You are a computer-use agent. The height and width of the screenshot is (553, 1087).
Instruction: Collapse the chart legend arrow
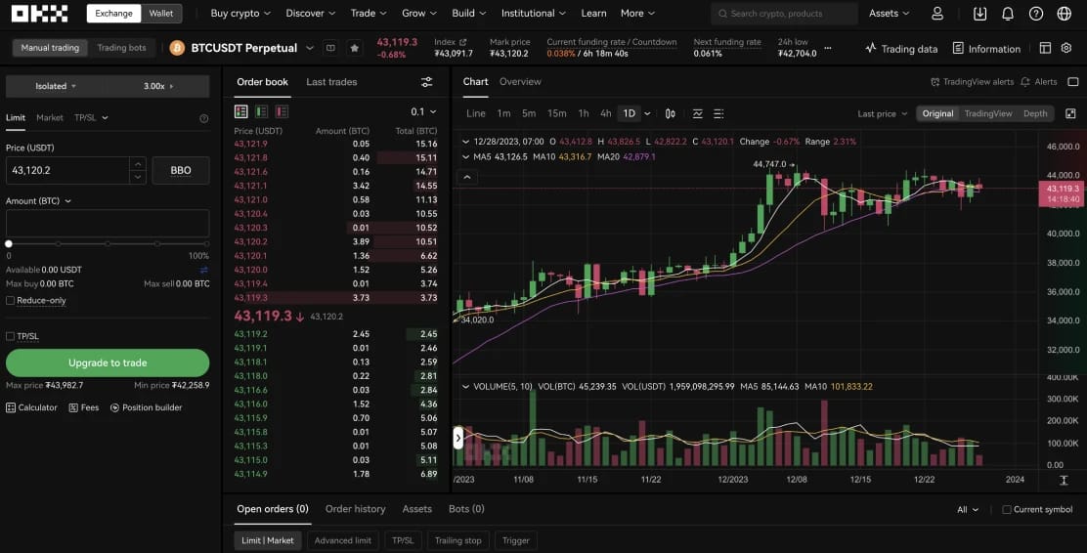point(467,178)
